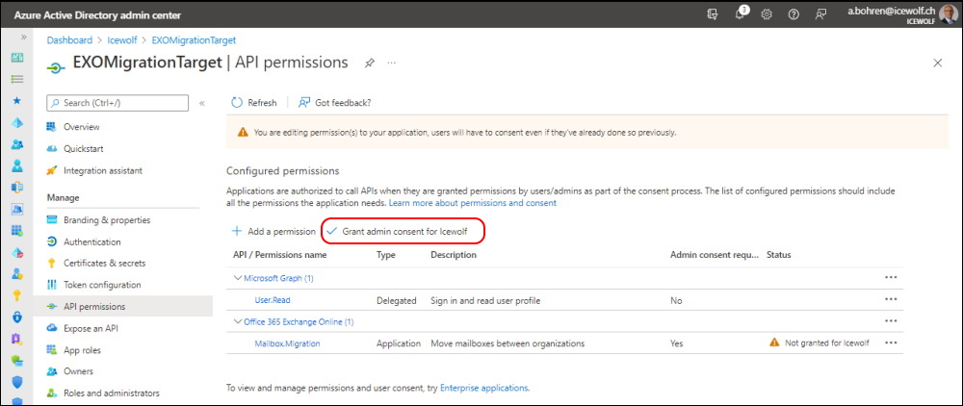Pin the EXOMigrationTarget blade with pushpin icon

[x=370, y=63]
